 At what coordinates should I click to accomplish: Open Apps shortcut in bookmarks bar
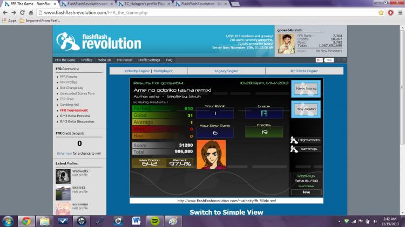point(9,20)
